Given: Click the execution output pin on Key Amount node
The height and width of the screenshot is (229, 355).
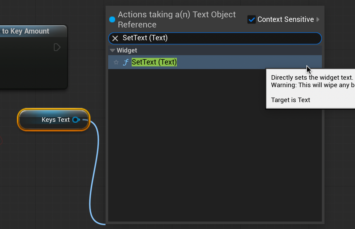Looking at the screenshot, I should (x=57, y=47).
